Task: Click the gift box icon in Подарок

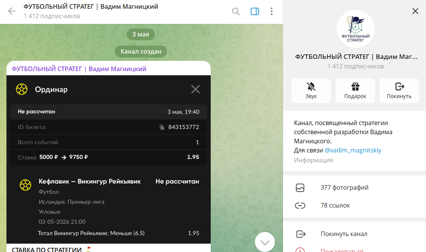Action: click(355, 86)
